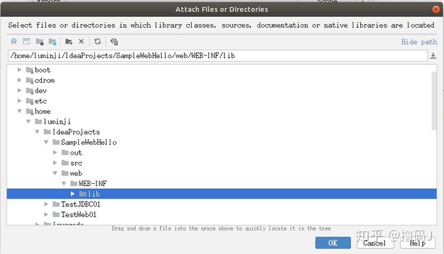Expand the lib folder arrow
The height and width of the screenshot is (254, 444).
(x=73, y=194)
